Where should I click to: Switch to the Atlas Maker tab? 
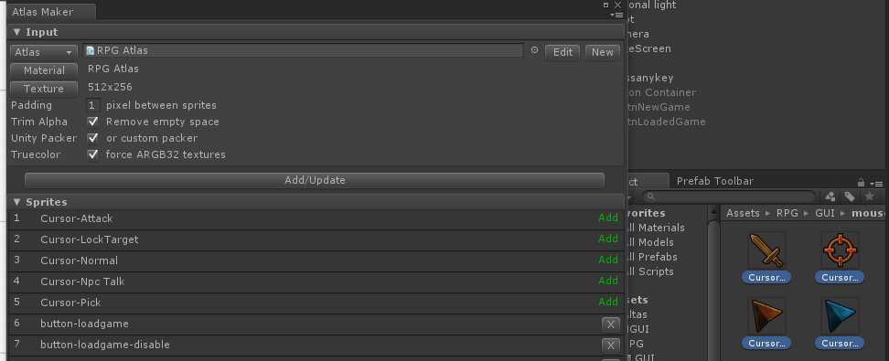(51, 11)
